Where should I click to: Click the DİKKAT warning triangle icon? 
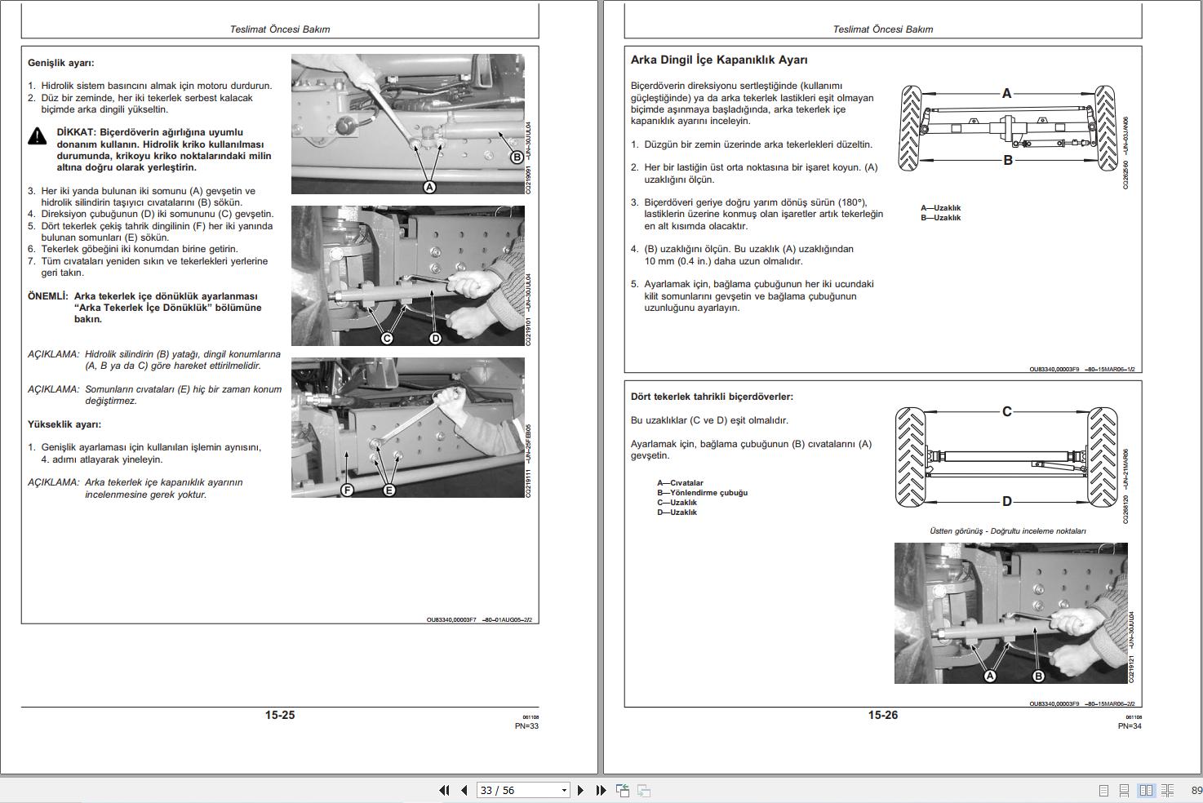point(38,135)
